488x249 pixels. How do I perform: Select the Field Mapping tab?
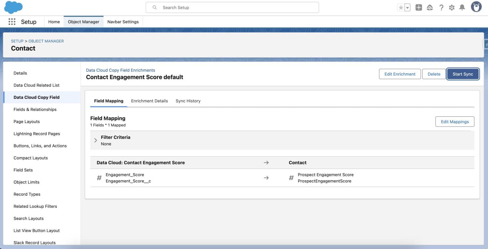pyautogui.click(x=109, y=101)
